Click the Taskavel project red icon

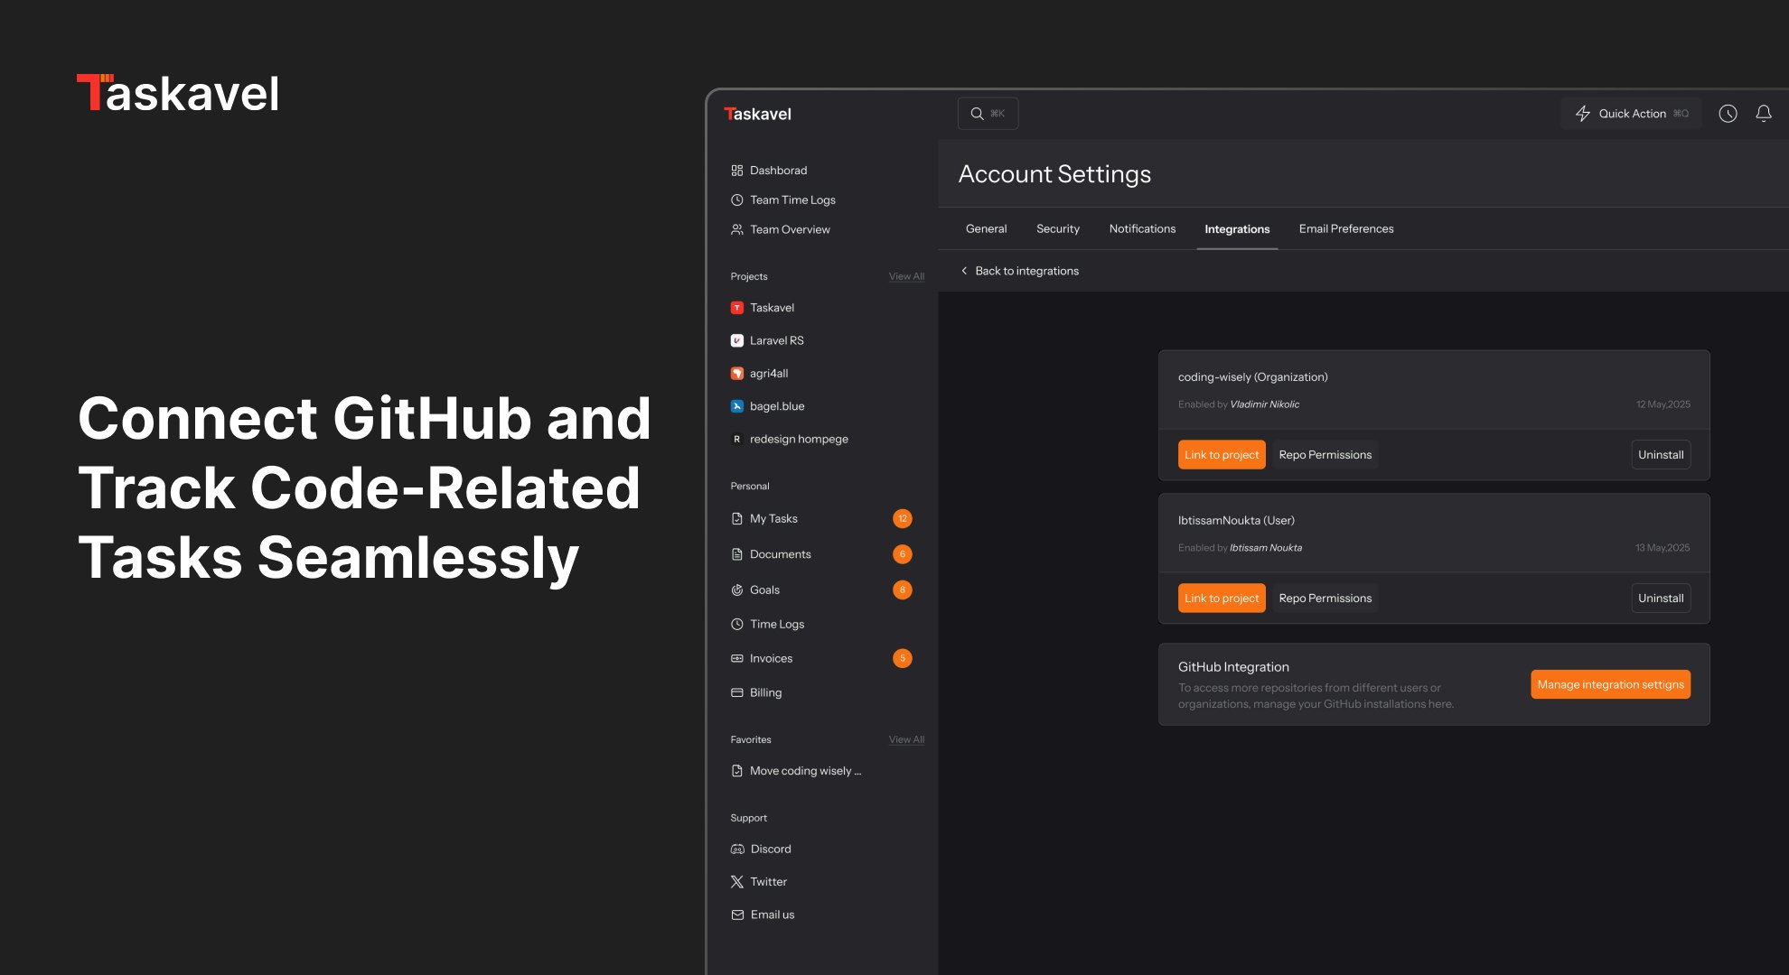pyautogui.click(x=737, y=308)
